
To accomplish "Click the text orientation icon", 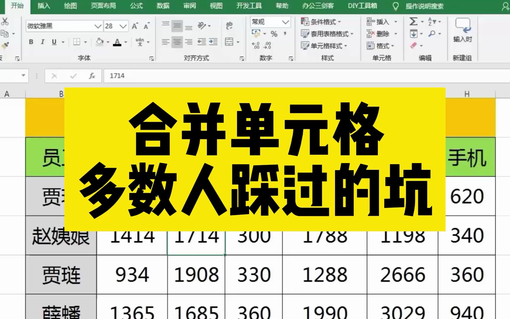I will [202, 26].
